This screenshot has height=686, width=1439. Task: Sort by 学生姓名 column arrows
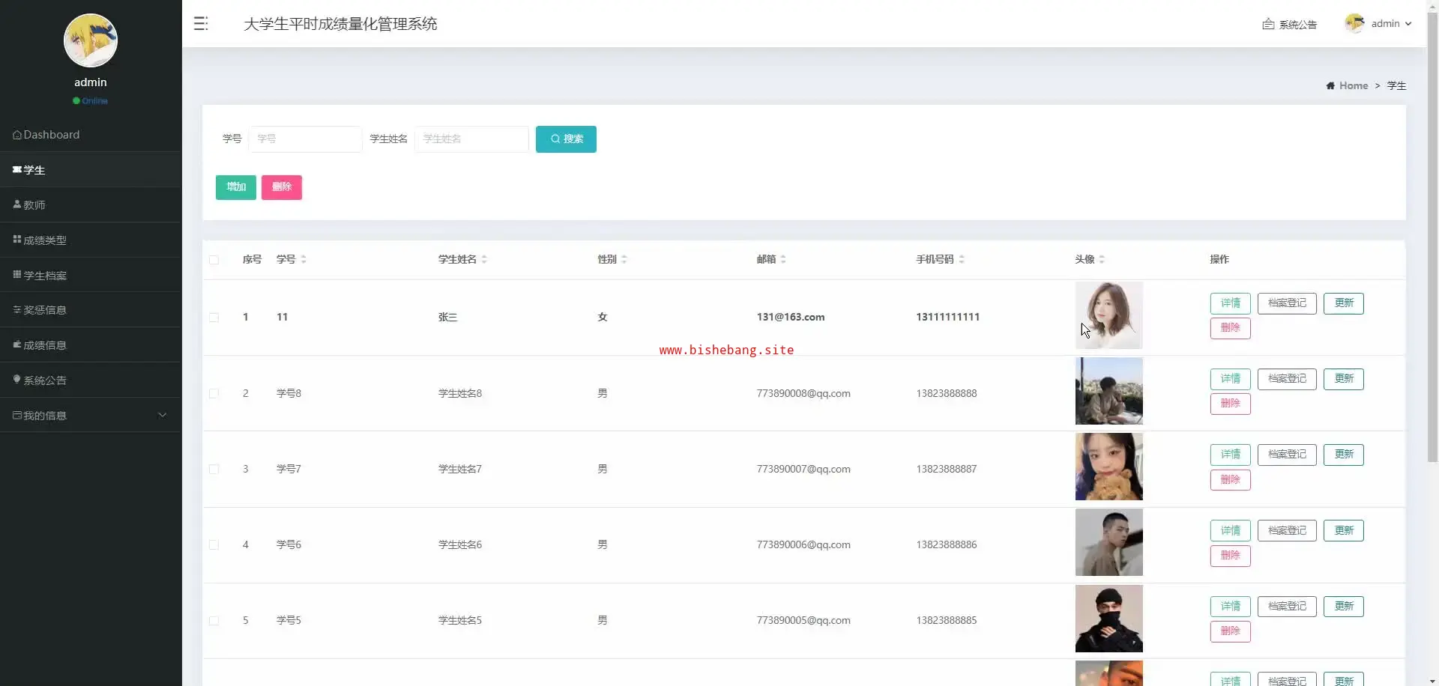(x=484, y=259)
